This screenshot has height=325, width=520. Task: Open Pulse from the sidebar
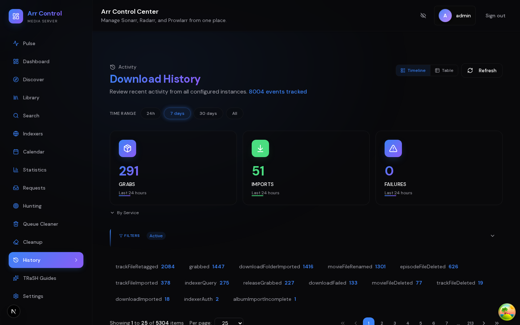pyautogui.click(x=46, y=43)
